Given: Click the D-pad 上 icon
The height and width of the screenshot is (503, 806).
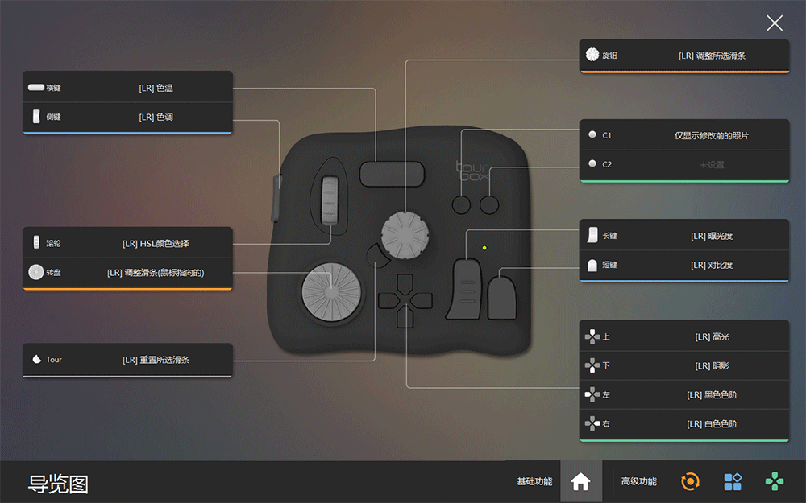Looking at the screenshot, I should point(592,336).
